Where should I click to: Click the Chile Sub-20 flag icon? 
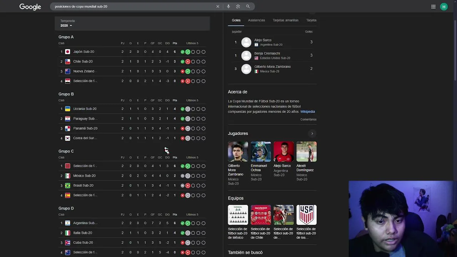pyautogui.click(x=67, y=61)
